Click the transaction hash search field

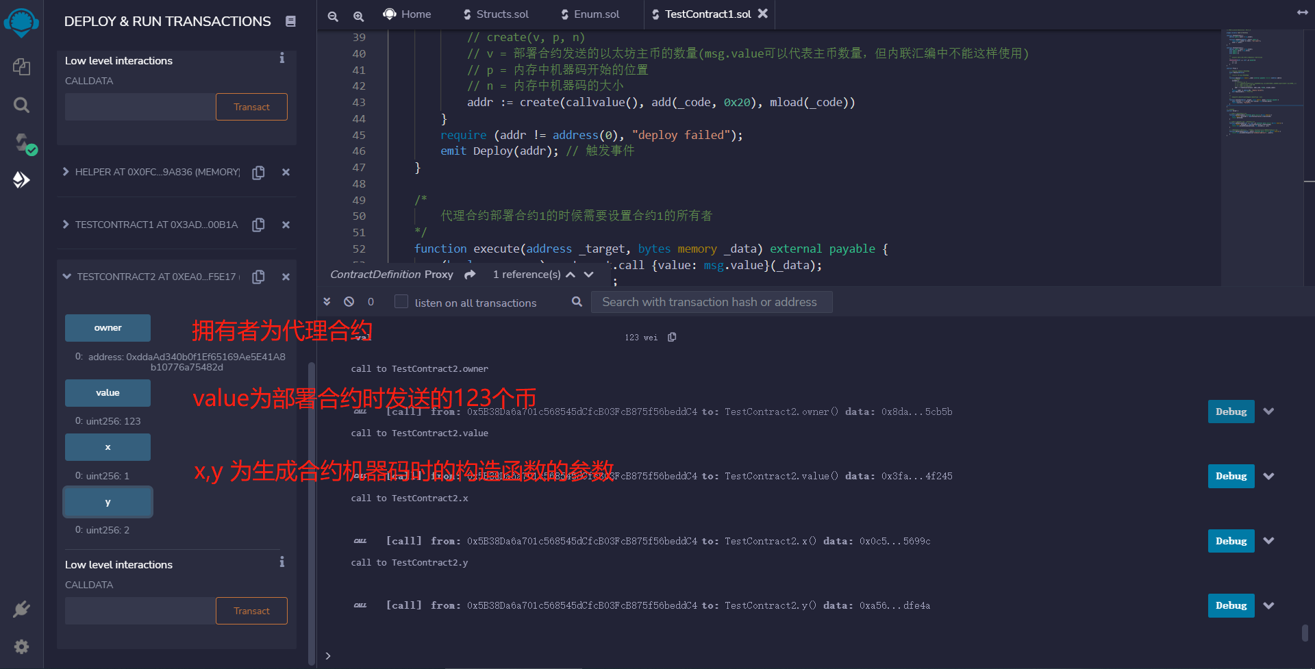coord(711,302)
